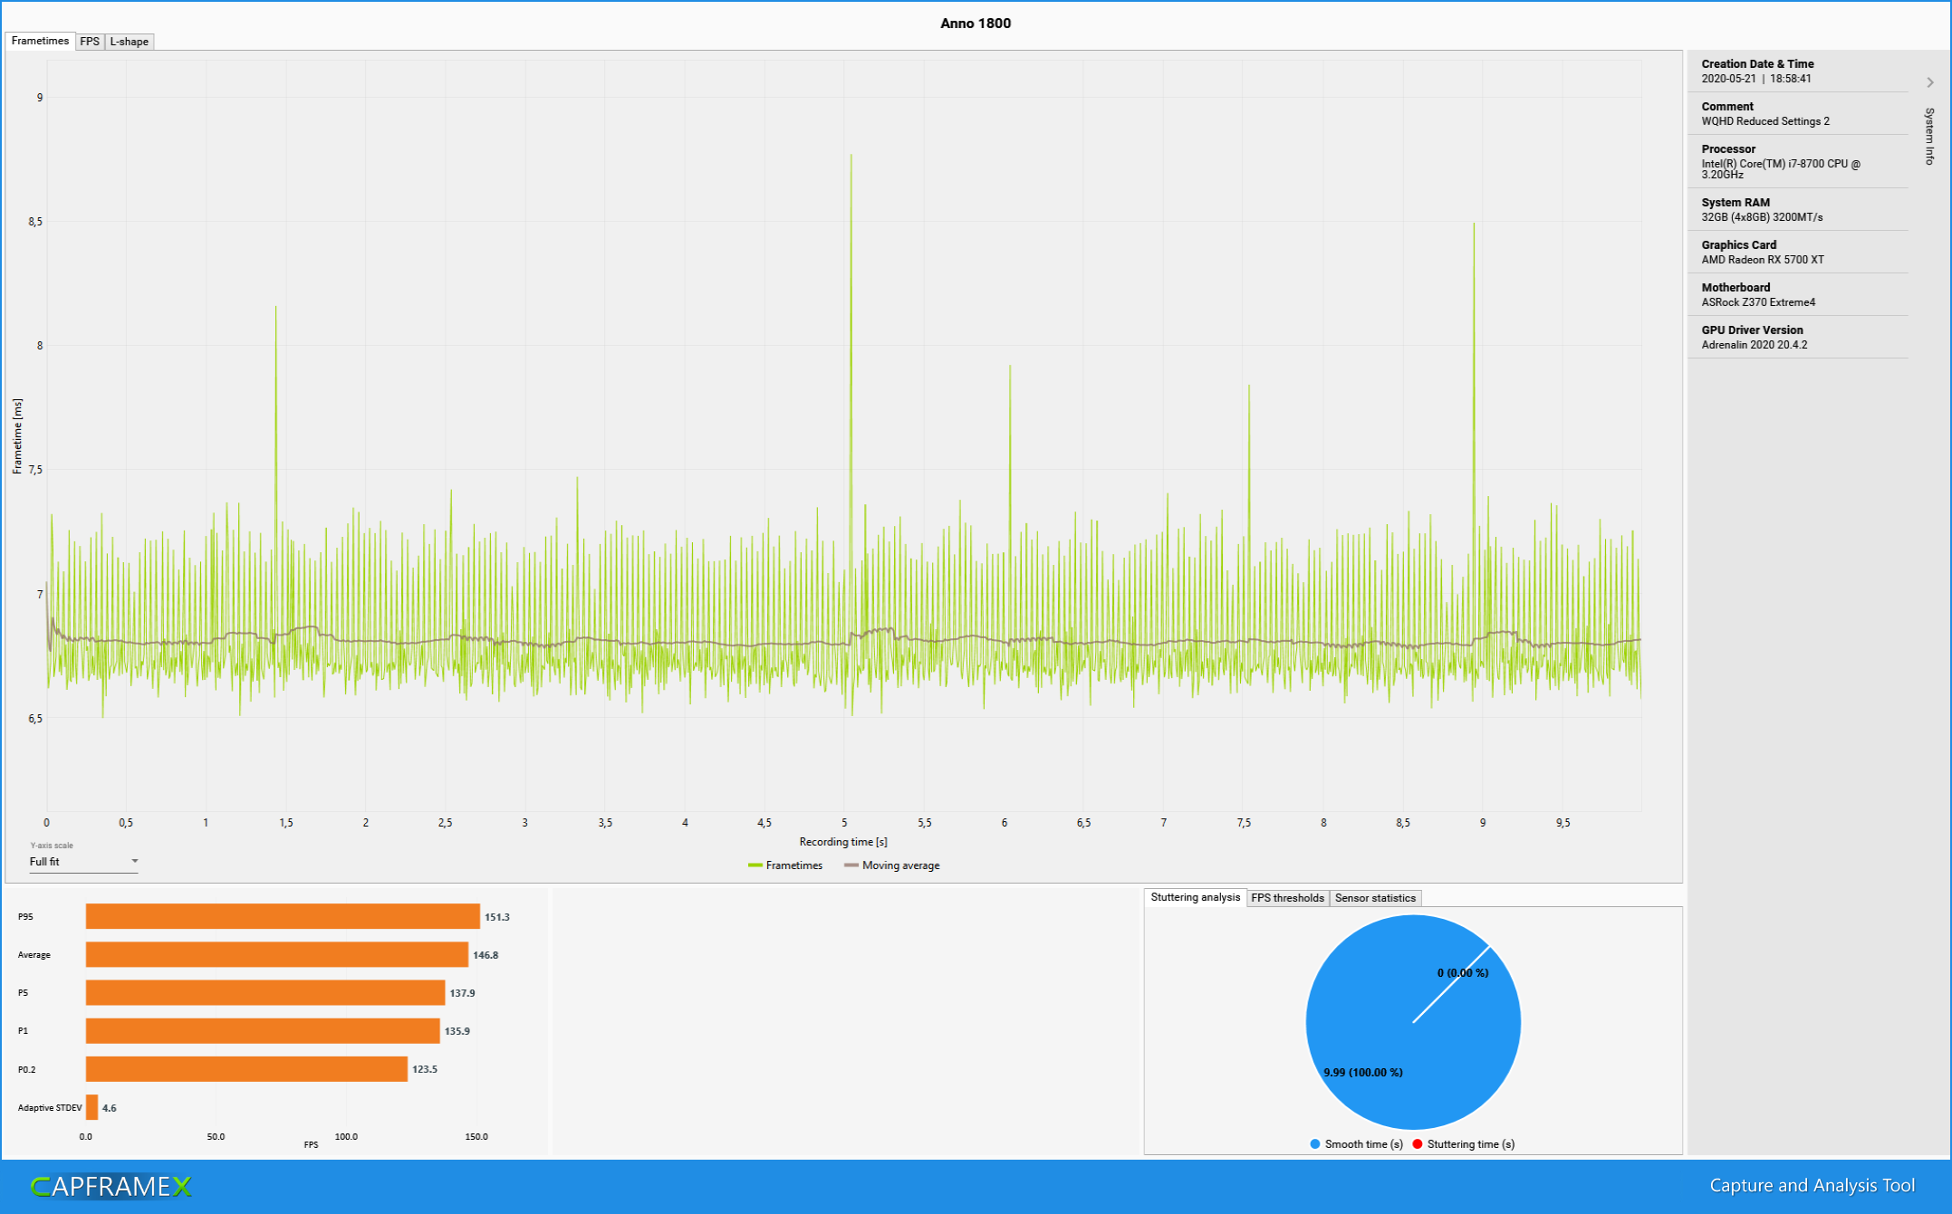Select the Frametimes tab
This screenshot has width=1952, height=1214.
tap(40, 41)
